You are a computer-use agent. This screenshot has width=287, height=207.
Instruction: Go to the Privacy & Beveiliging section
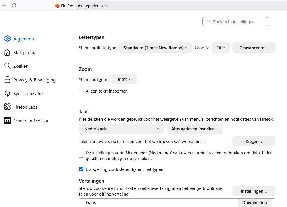[x=34, y=80]
